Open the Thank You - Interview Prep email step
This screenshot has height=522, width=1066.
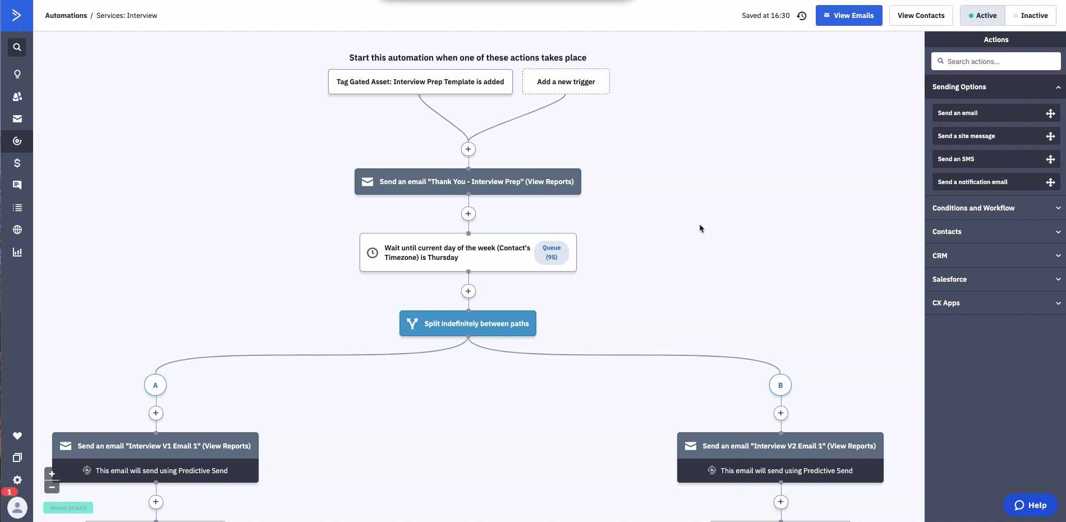468,182
